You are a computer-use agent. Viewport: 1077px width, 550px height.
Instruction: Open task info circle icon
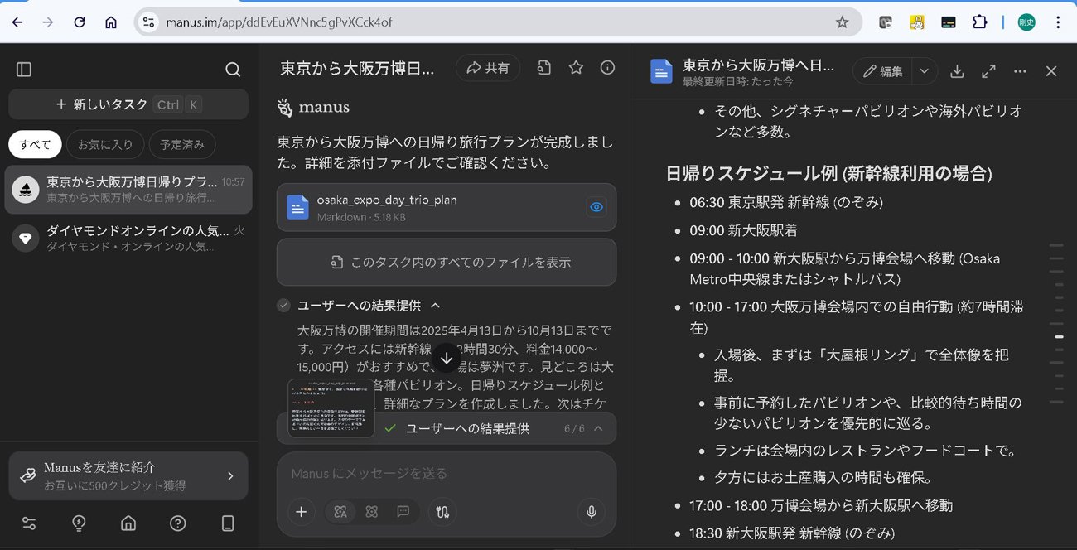pyautogui.click(x=607, y=68)
